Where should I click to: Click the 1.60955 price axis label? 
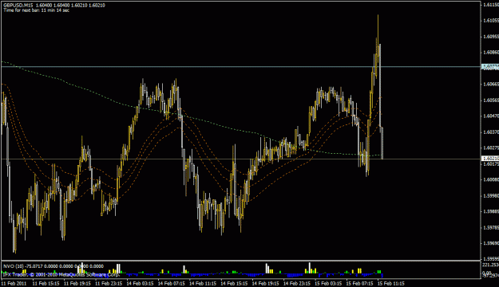click(x=491, y=37)
